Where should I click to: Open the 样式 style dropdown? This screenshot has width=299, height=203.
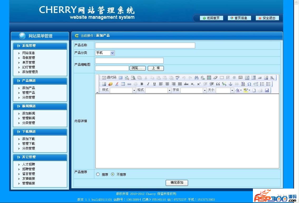point(123,90)
